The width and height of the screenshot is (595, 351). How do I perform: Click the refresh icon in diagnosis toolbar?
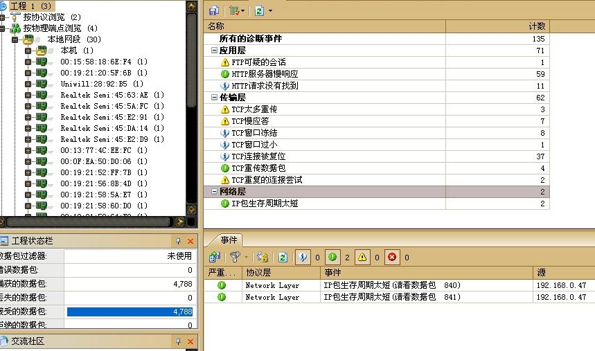pyautogui.click(x=259, y=10)
